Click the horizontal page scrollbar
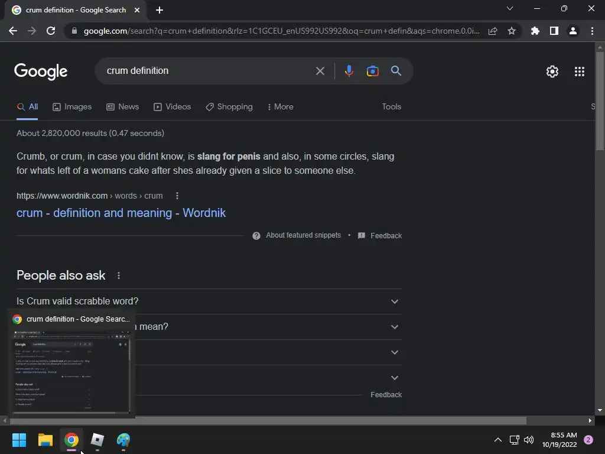Viewport: 605px width, 454px height. [268, 420]
